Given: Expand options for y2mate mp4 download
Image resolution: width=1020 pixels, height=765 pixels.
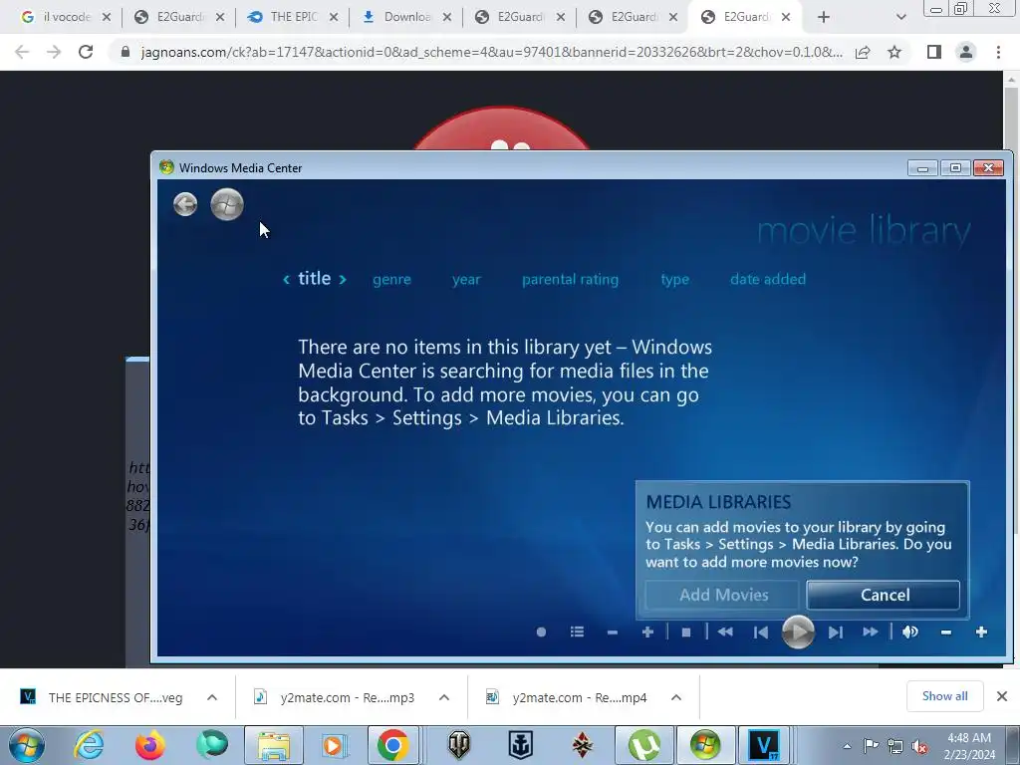Looking at the screenshot, I should point(676,697).
